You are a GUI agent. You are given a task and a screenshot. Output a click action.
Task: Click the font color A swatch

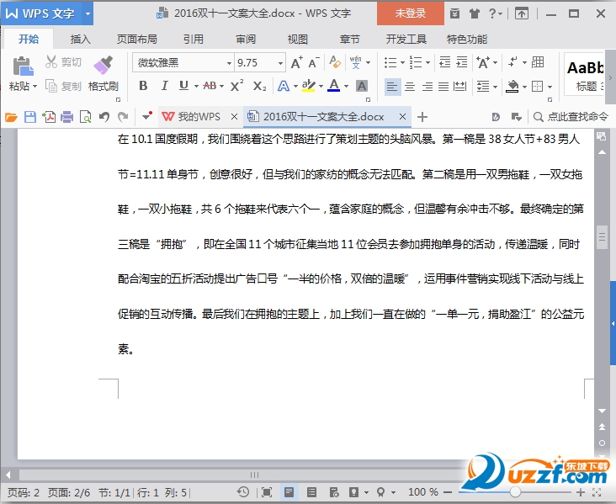(x=333, y=86)
